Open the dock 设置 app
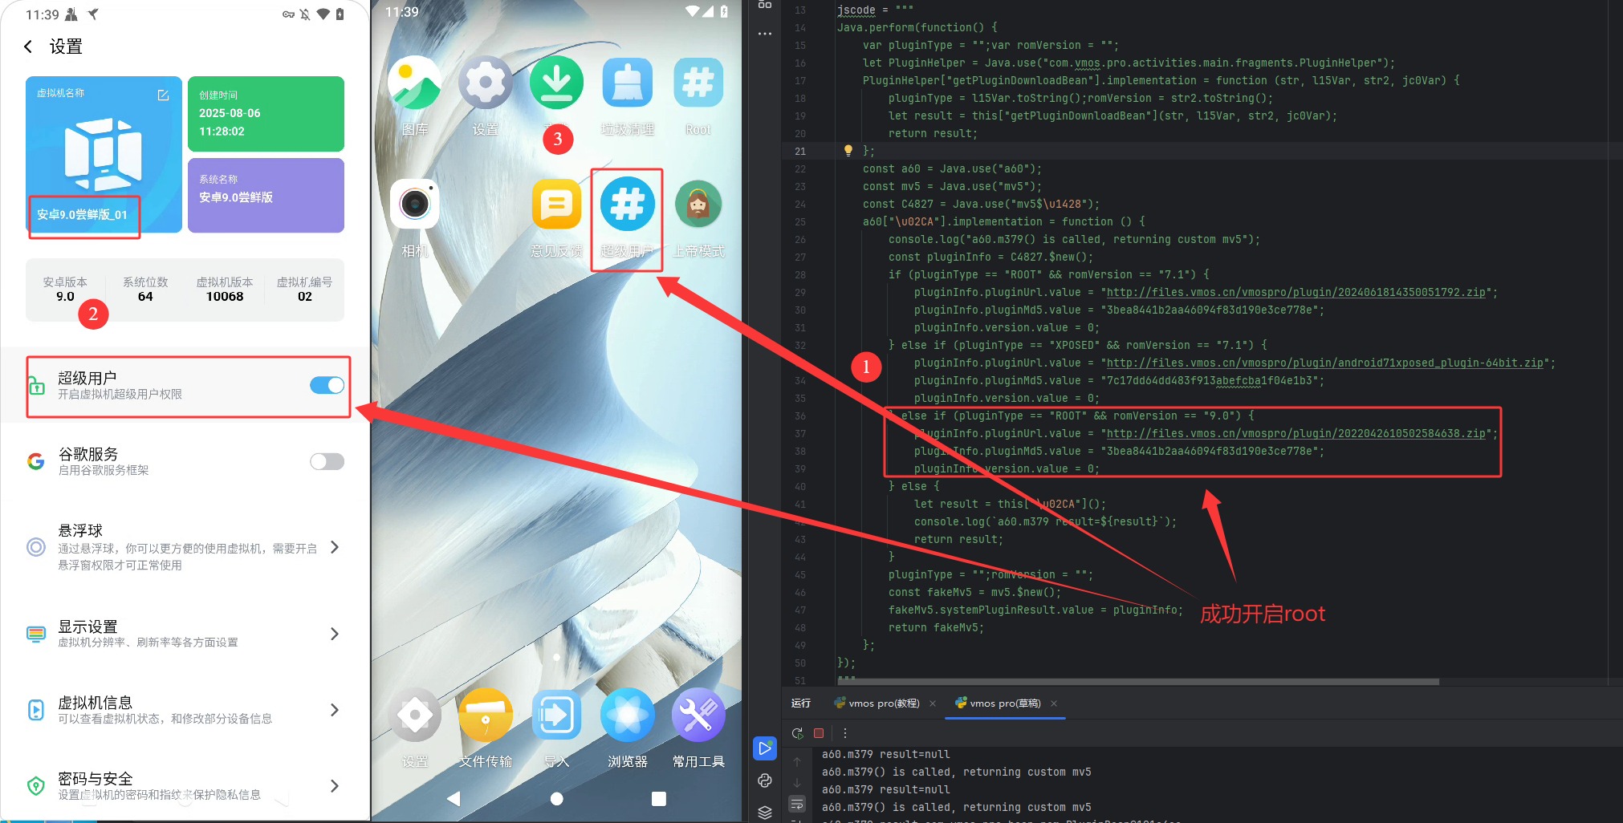 point(414,715)
